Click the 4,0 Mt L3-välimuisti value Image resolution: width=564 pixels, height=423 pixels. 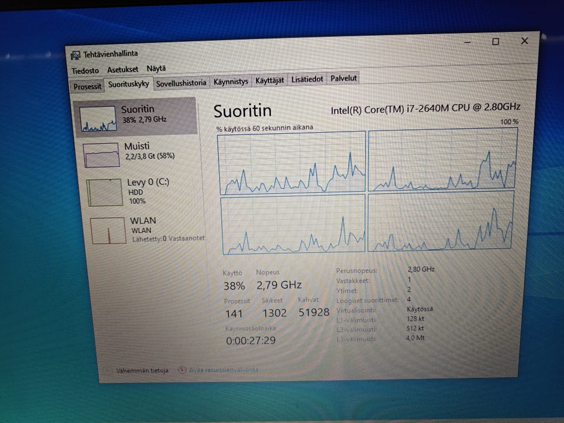[415, 338]
